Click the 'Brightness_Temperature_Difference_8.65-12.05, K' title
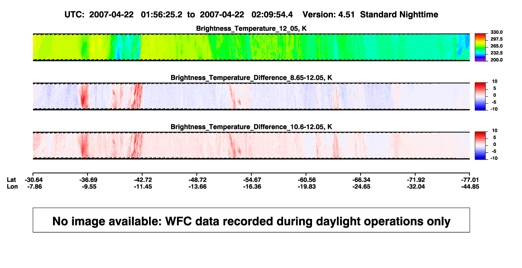The height and width of the screenshot is (268, 522). (x=251, y=78)
